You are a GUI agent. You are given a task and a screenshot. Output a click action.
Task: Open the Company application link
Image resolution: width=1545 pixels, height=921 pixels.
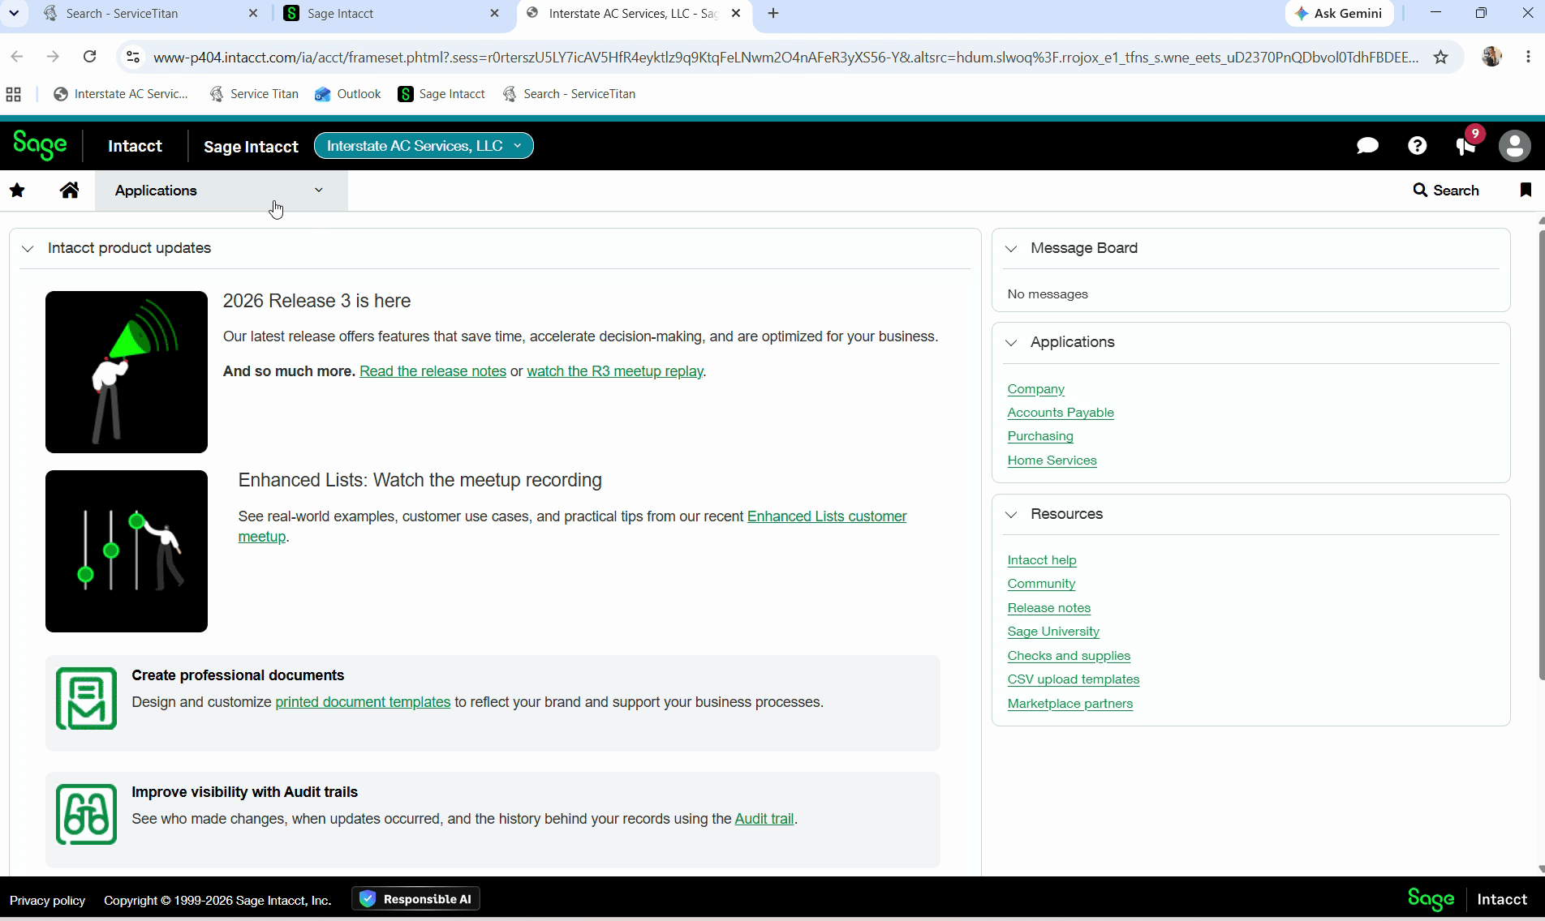coord(1035,389)
